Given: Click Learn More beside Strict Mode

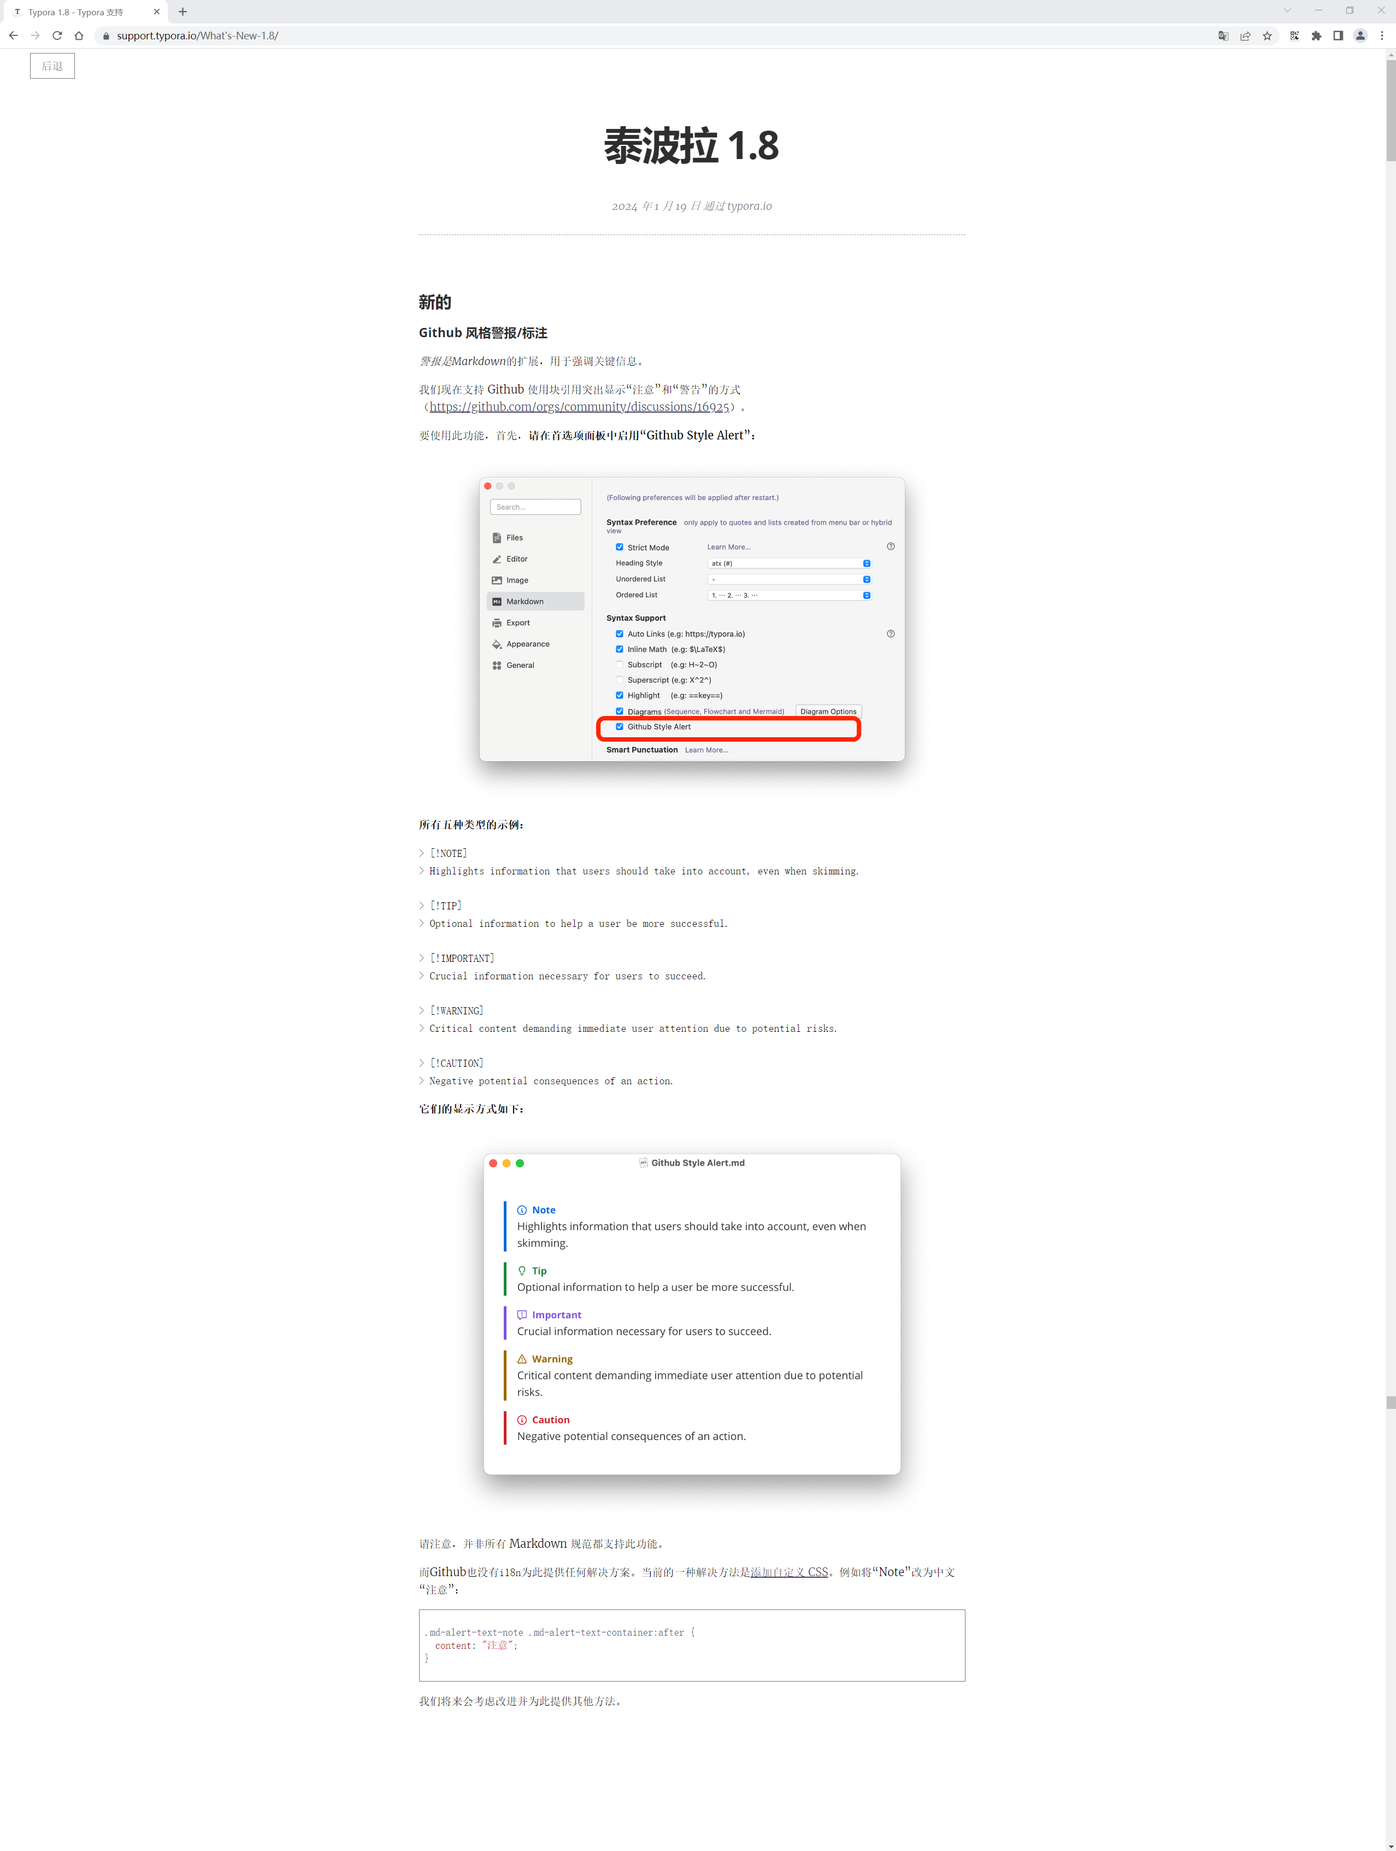Looking at the screenshot, I should (x=728, y=547).
